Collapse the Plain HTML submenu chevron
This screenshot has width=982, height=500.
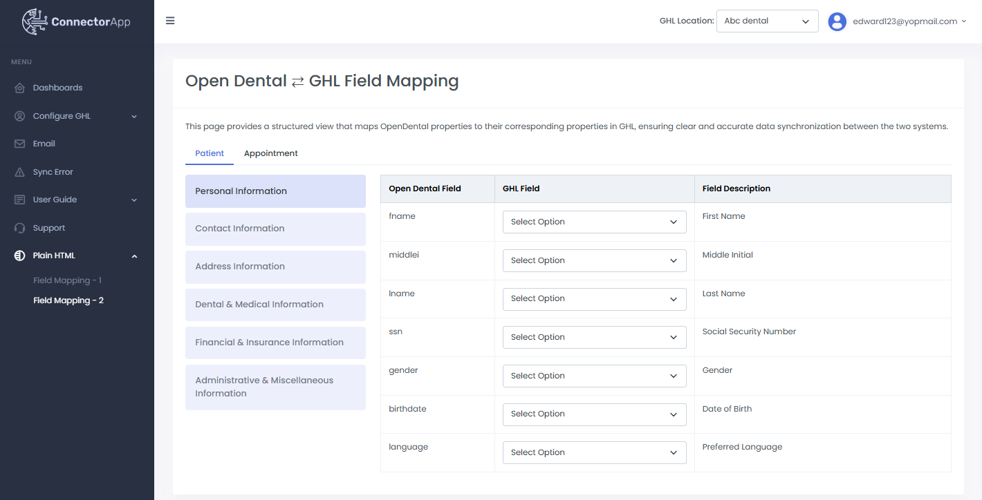pyautogui.click(x=134, y=256)
